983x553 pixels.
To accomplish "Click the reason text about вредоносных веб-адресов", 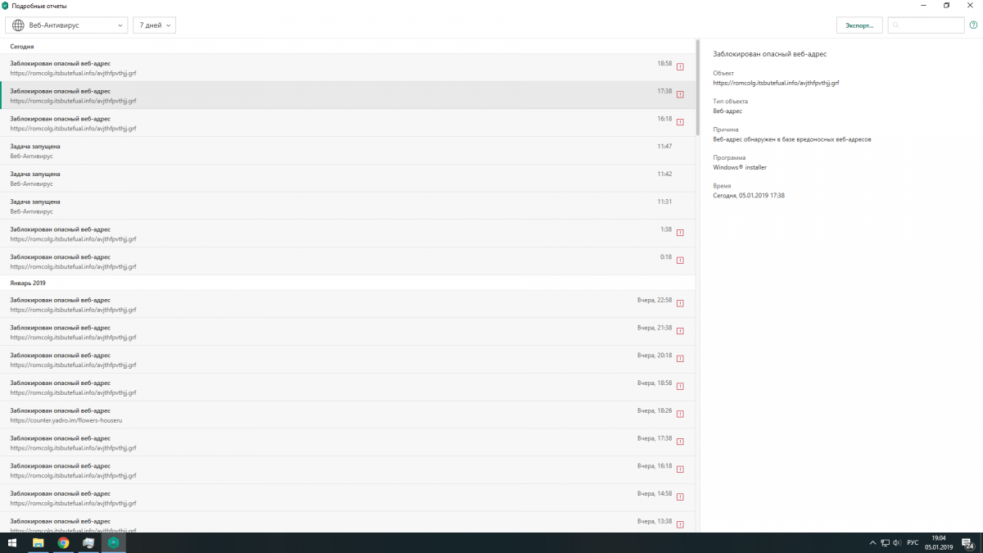I will [792, 139].
